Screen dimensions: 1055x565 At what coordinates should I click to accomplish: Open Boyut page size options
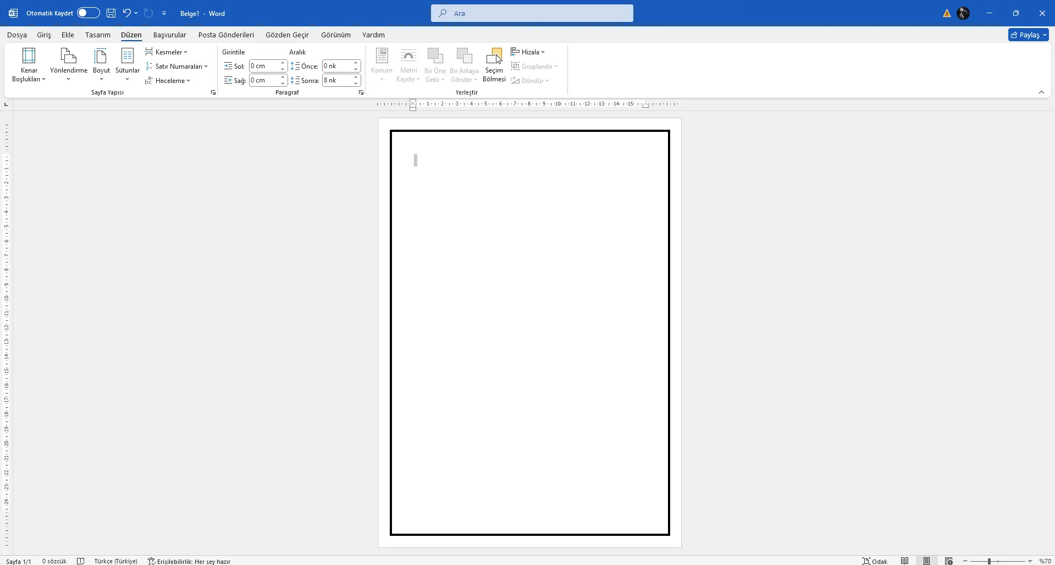(x=101, y=65)
